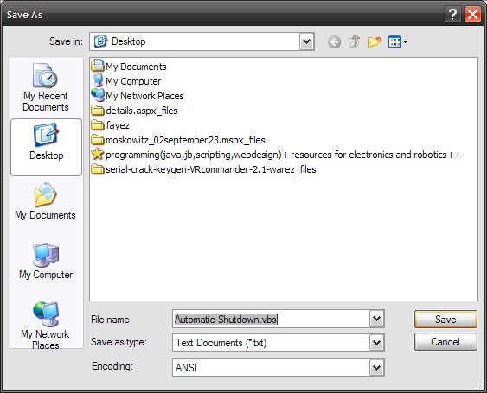Select My Computer icon in file list
This screenshot has width=487, height=393.
click(x=98, y=81)
